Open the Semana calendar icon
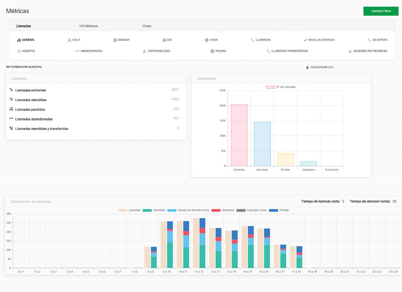Image resolution: width=402 pixels, height=292 pixels. click(115, 40)
